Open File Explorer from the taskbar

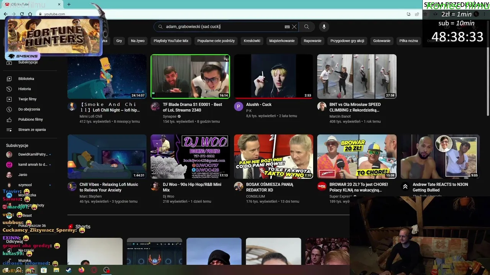56,270
